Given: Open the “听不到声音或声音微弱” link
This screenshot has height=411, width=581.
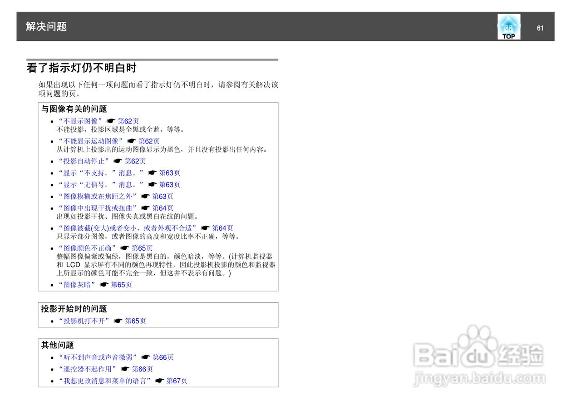Looking at the screenshot, I should pyautogui.click(x=98, y=357).
